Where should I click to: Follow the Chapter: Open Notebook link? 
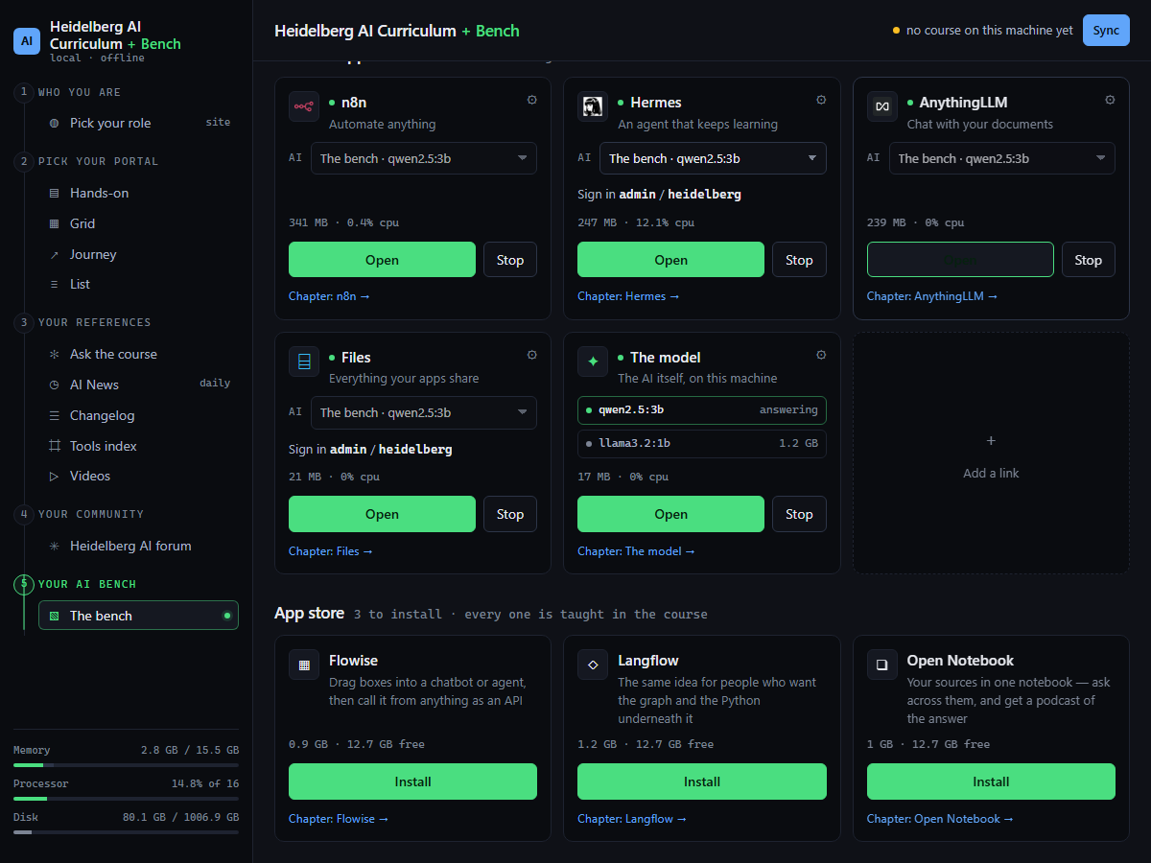(940, 819)
